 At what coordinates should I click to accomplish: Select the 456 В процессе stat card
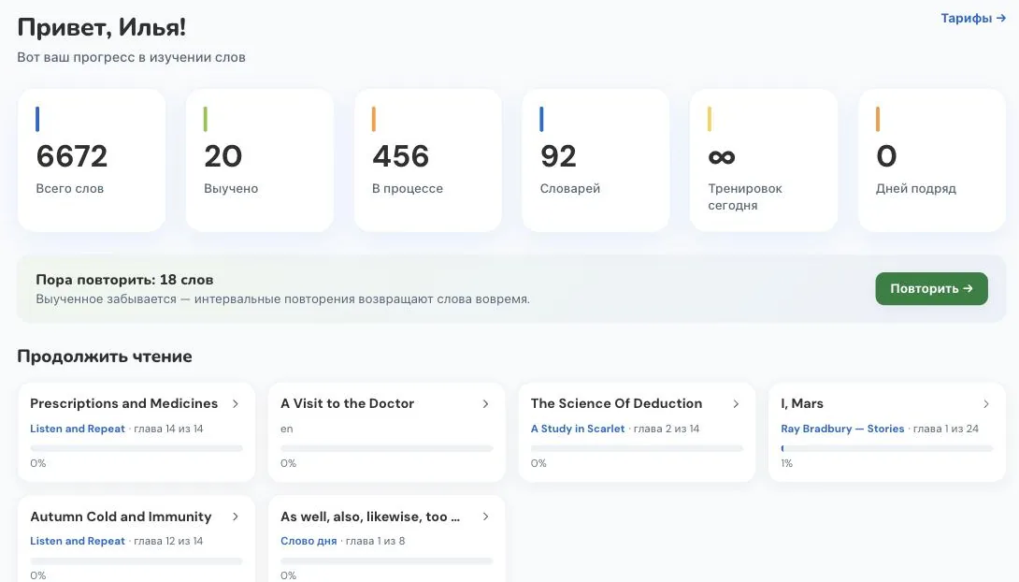pyautogui.click(x=427, y=160)
